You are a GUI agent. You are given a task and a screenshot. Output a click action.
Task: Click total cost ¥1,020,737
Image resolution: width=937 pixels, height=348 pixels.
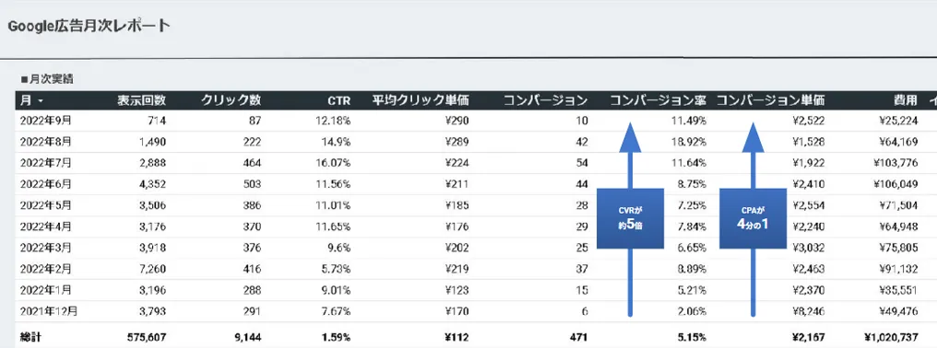(x=891, y=337)
